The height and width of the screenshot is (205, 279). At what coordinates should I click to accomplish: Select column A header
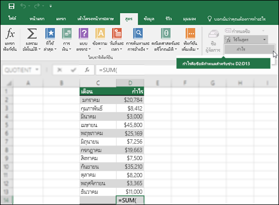28,83
